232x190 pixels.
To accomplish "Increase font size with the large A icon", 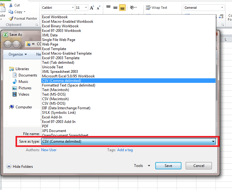I will tap(92, 8).
